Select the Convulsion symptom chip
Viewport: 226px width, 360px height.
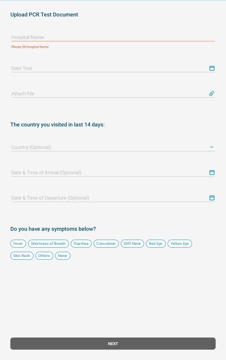(x=106, y=244)
